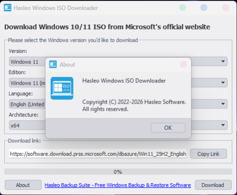Click the Hasleo Windows ISO Downloader text in About
Screen dimensions: 237x195
pyautogui.click(x=124, y=81)
